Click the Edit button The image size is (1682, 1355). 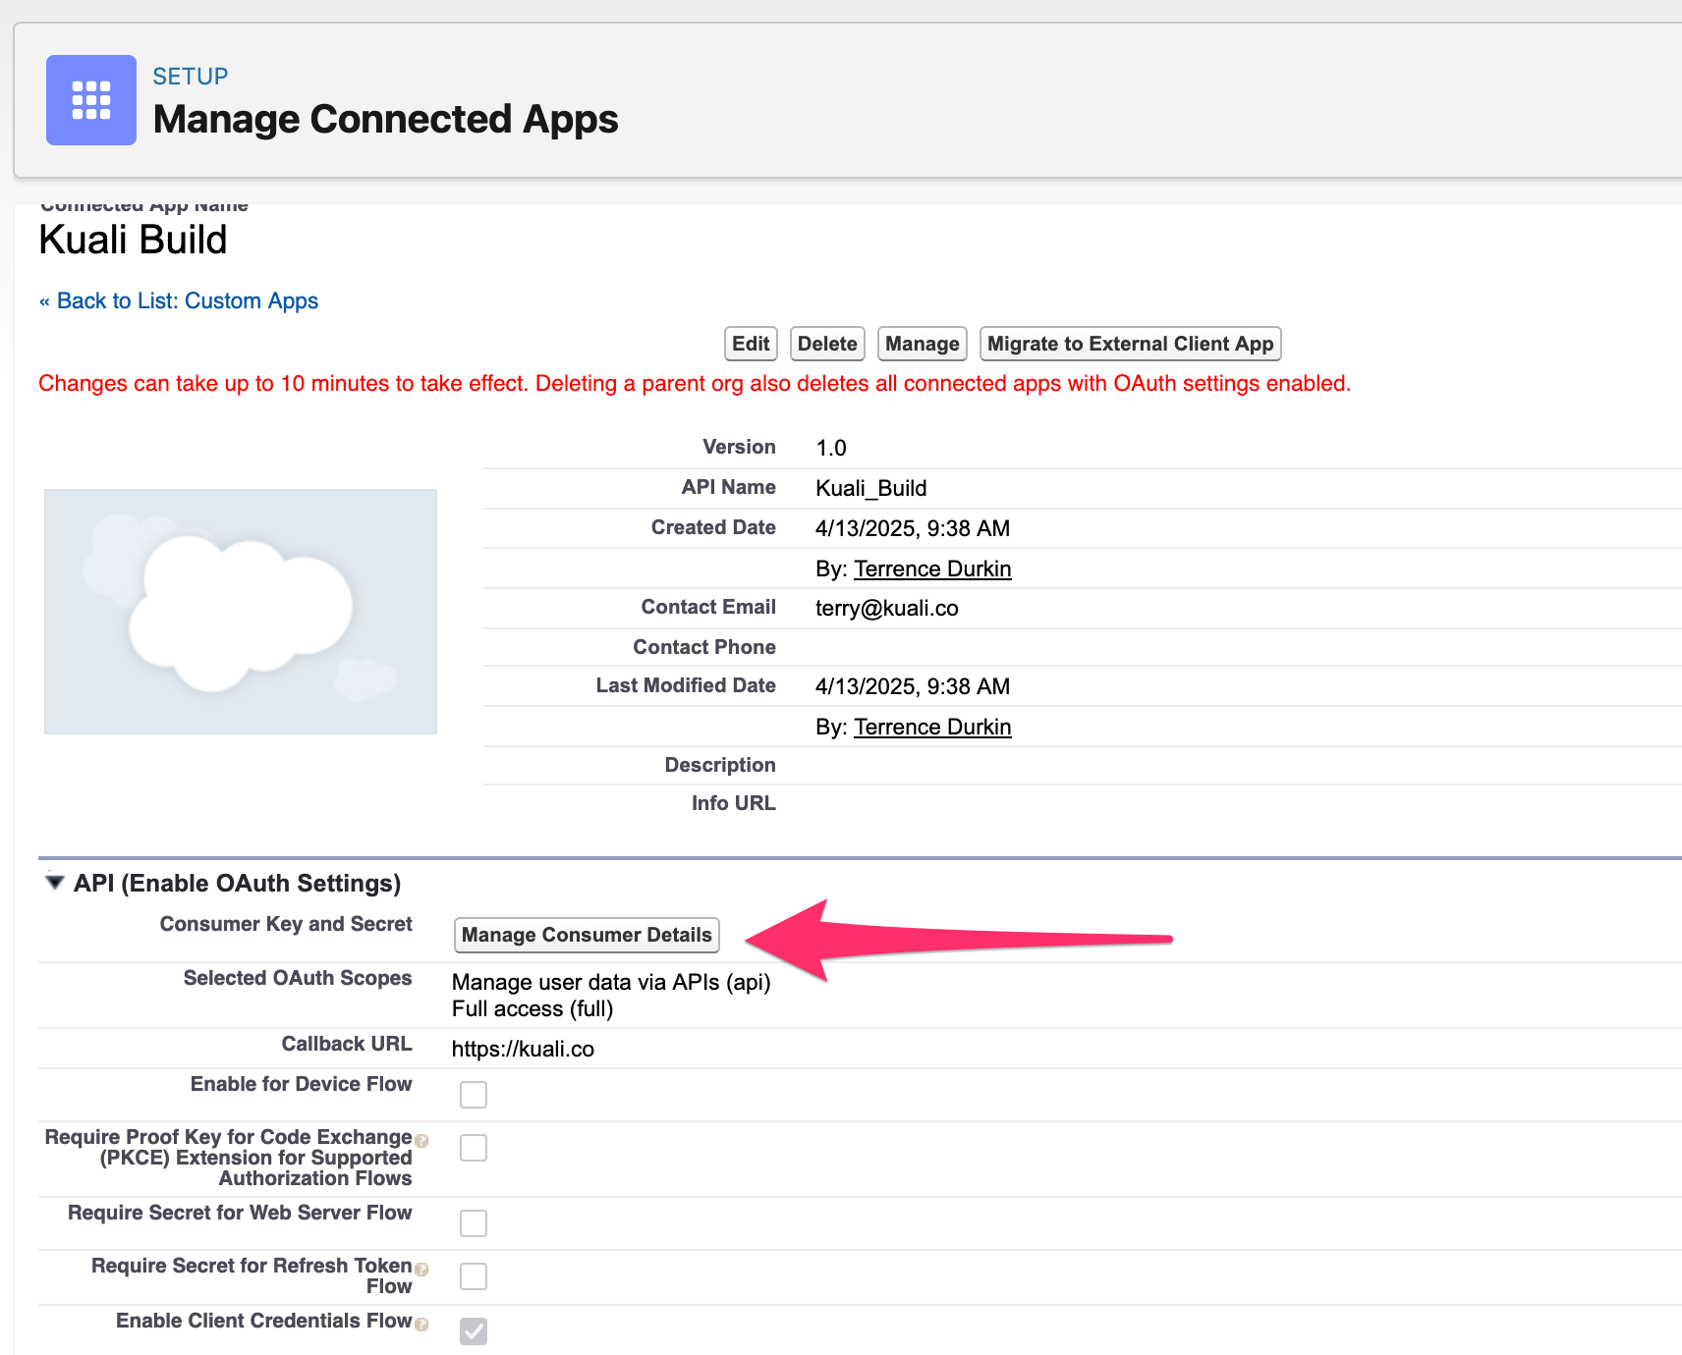[x=750, y=344]
